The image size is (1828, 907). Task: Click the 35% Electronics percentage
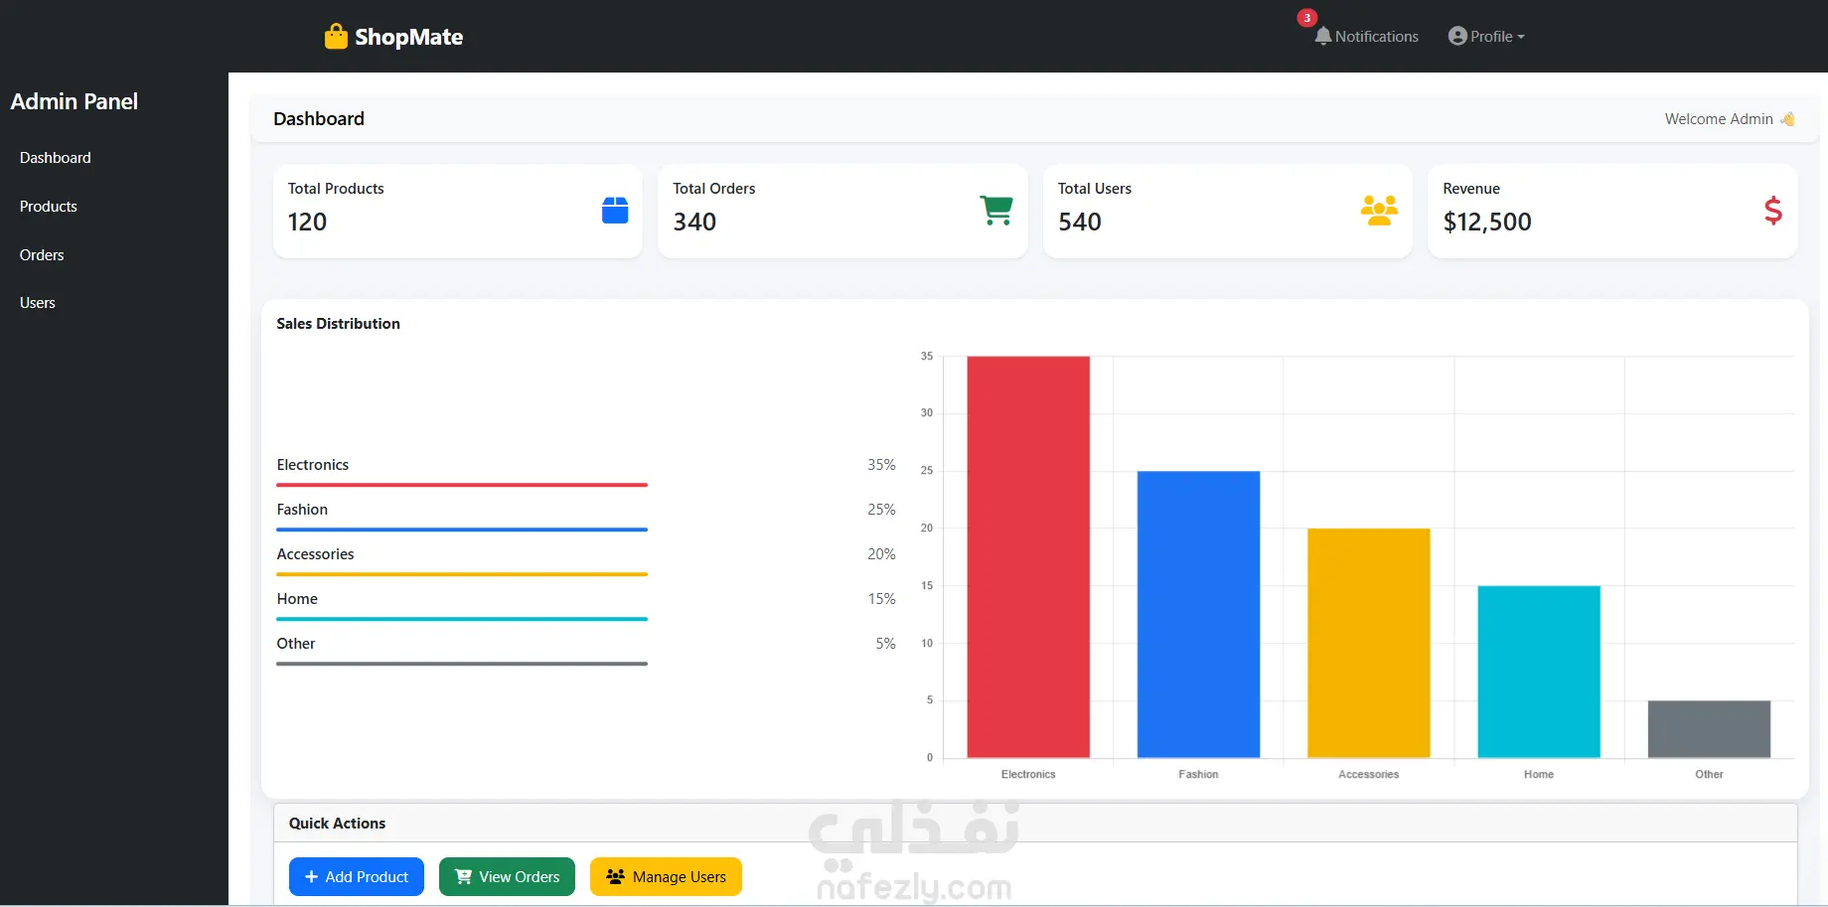coord(881,465)
